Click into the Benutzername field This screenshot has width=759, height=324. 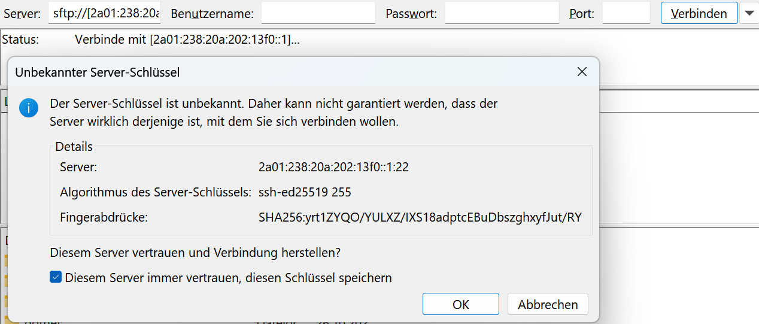point(318,13)
